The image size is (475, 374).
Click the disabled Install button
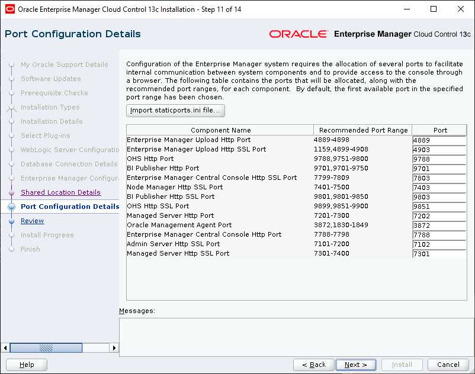[402, 365]
